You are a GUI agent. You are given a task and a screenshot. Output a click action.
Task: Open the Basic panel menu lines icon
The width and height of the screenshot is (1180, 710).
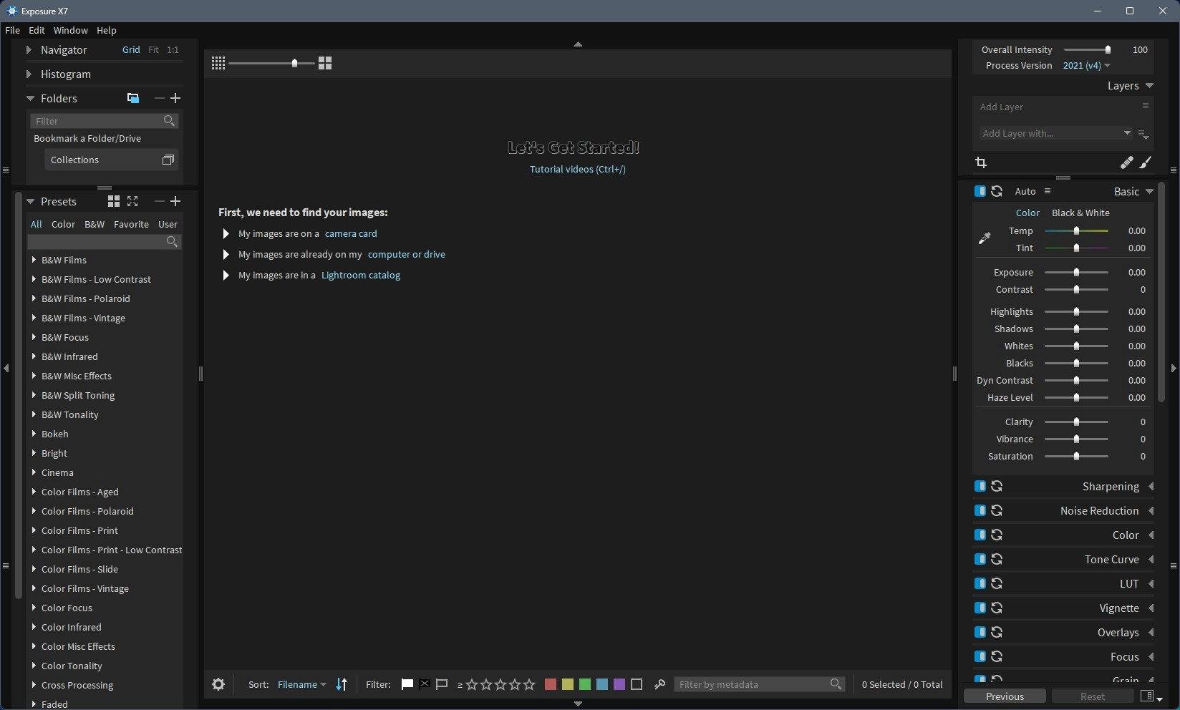point(1048,191)
